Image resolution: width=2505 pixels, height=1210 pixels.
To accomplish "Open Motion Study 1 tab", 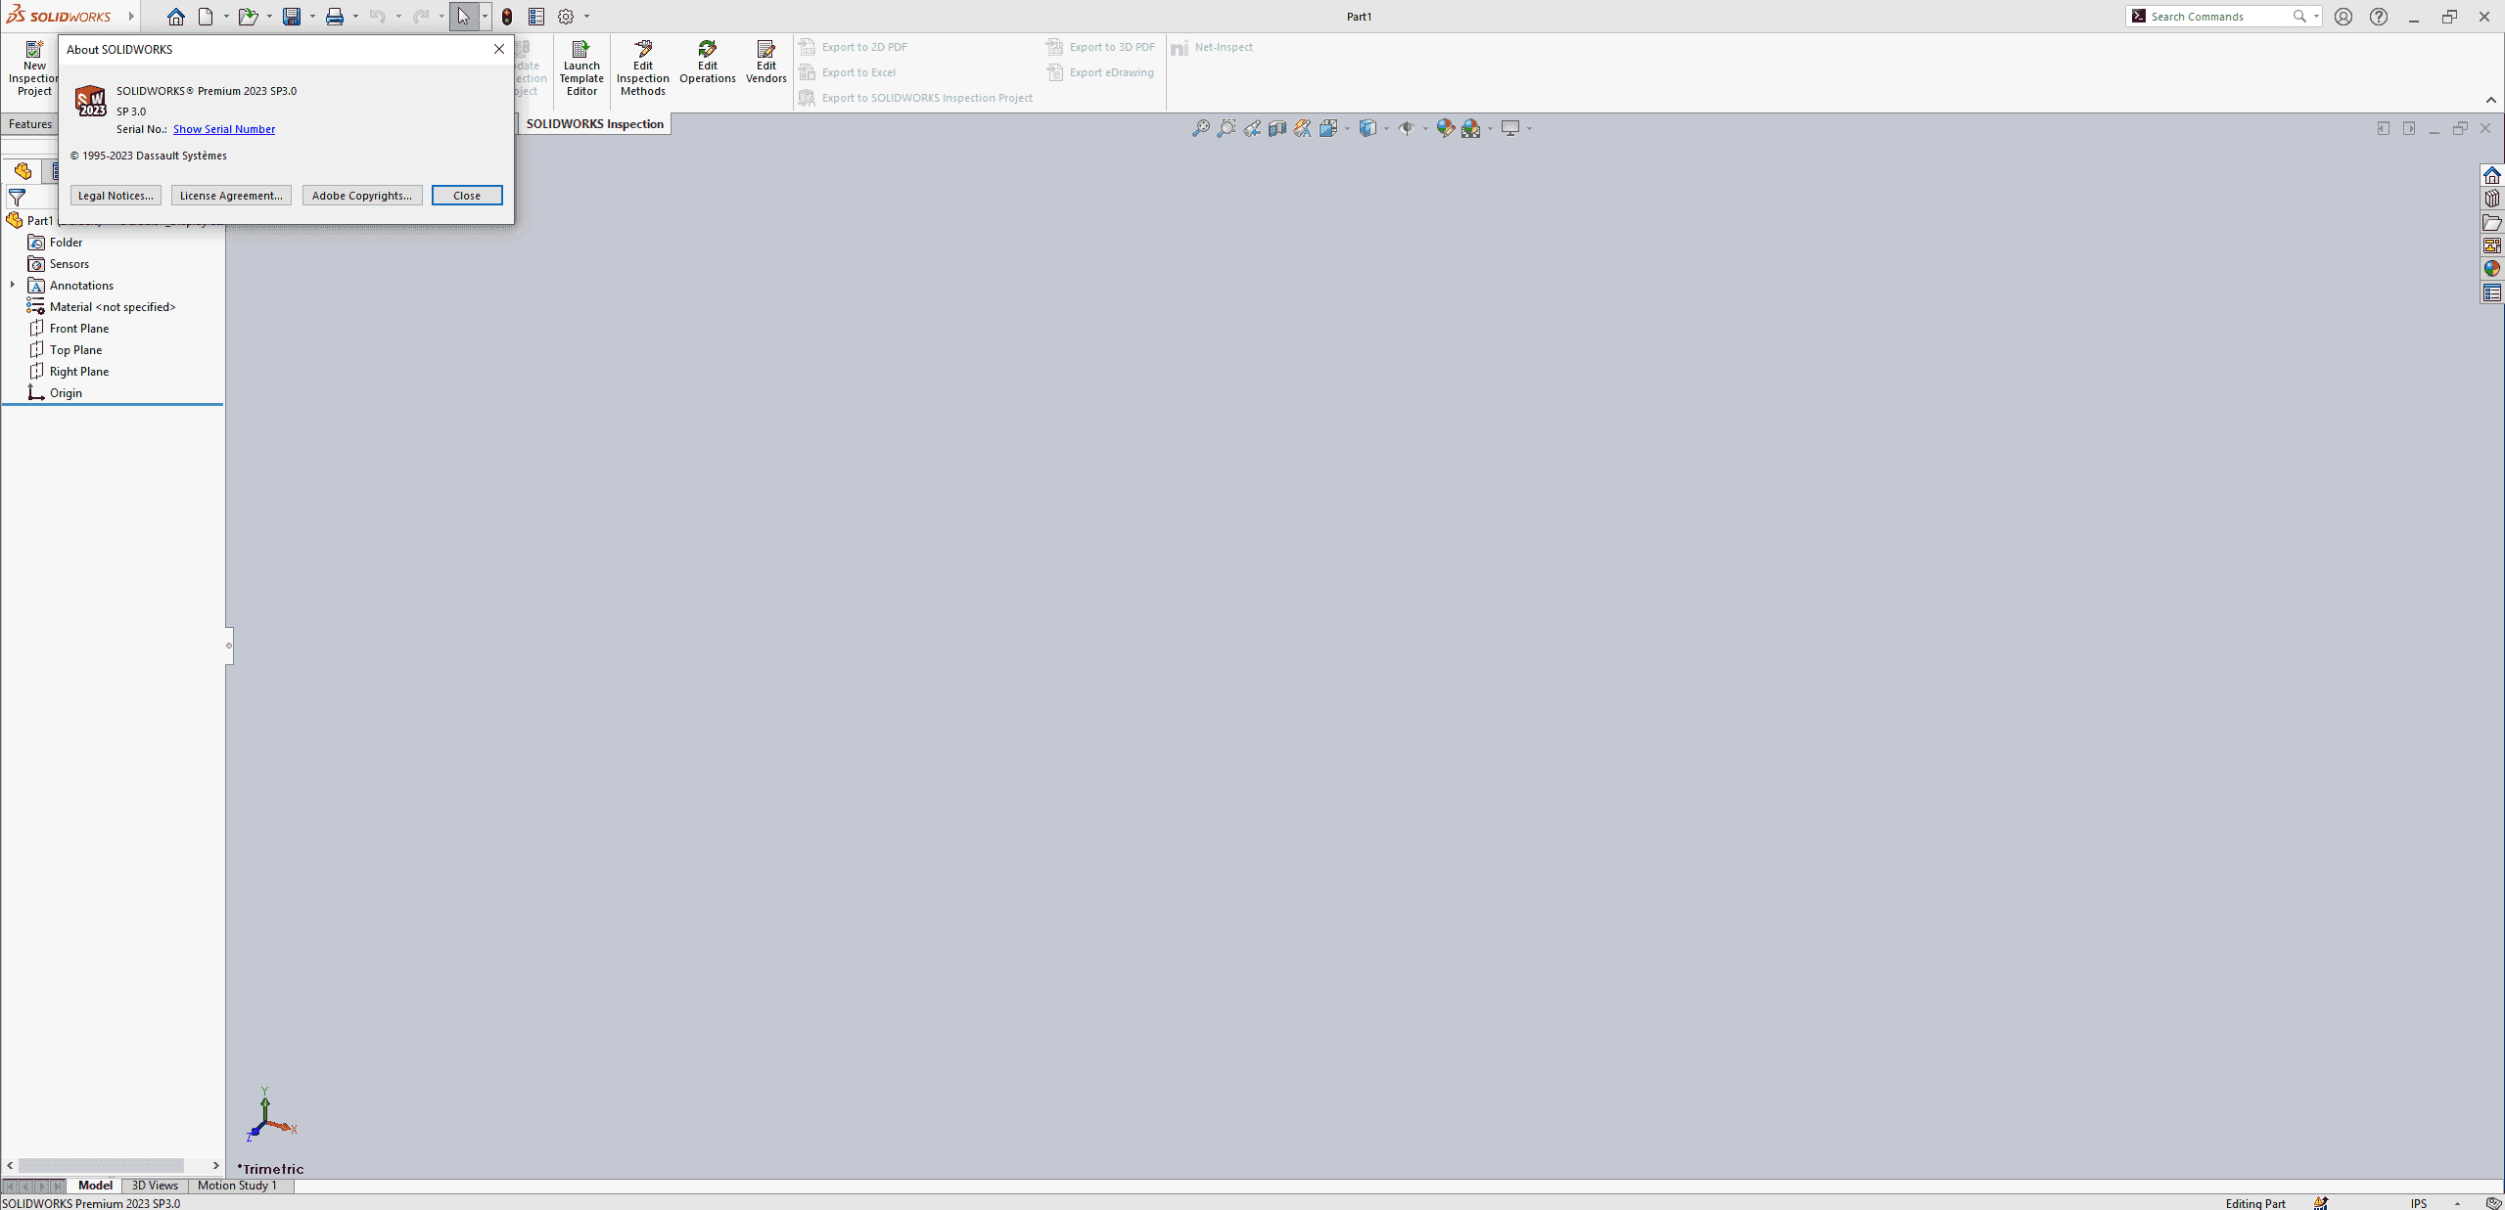I will (238, 1186).
